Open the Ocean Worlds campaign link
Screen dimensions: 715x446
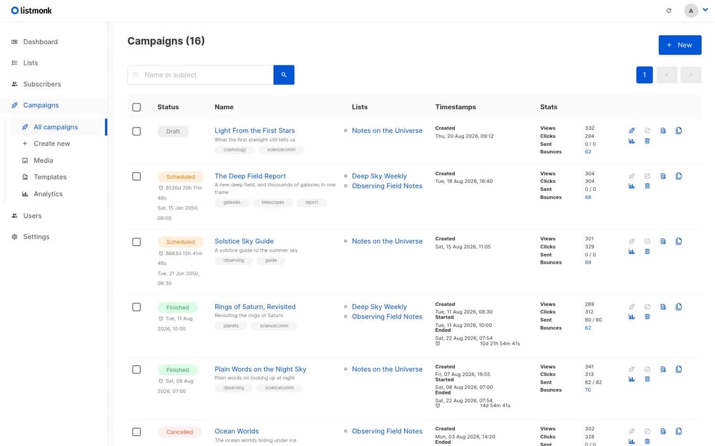point(236,431)
